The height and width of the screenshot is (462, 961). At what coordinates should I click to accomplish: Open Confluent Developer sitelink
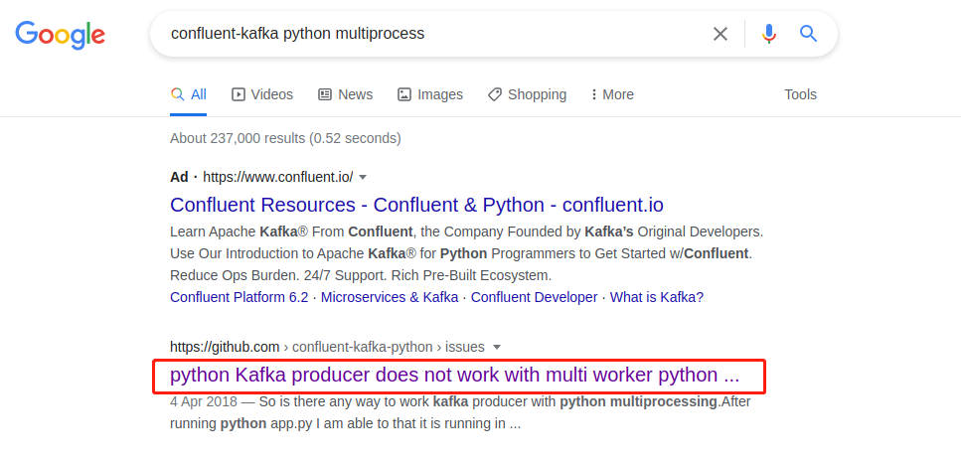534,298
